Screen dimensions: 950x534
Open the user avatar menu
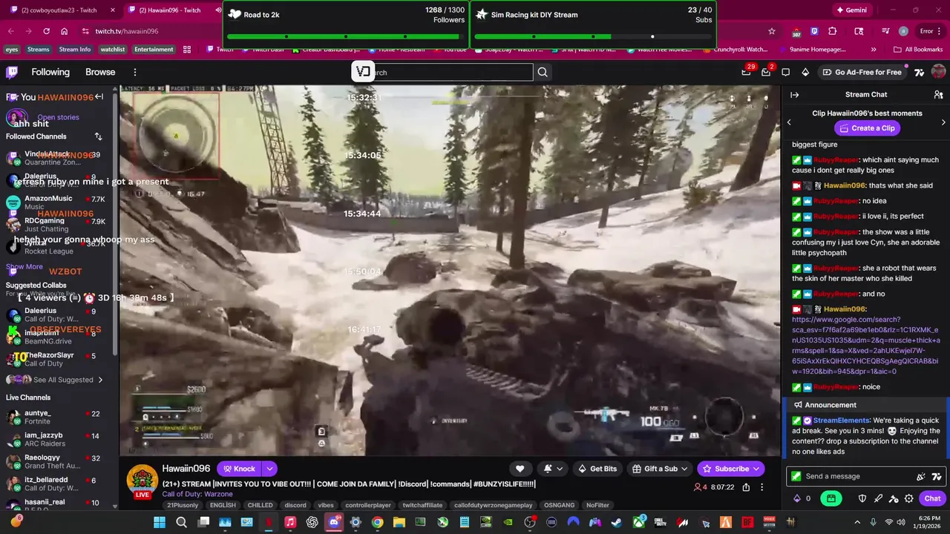pos(938,72)
